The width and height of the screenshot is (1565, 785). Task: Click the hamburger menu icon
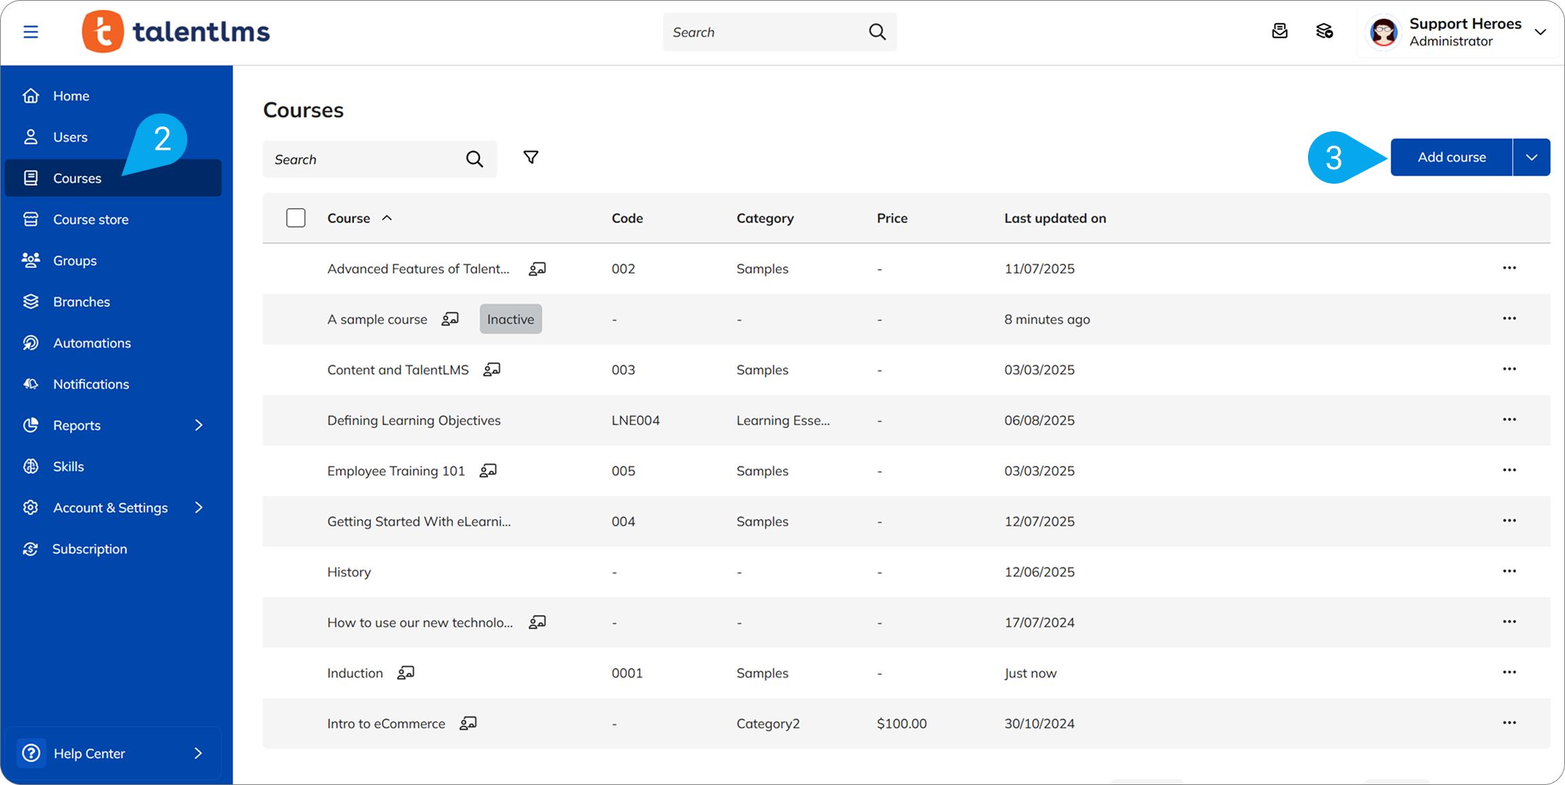31,32
